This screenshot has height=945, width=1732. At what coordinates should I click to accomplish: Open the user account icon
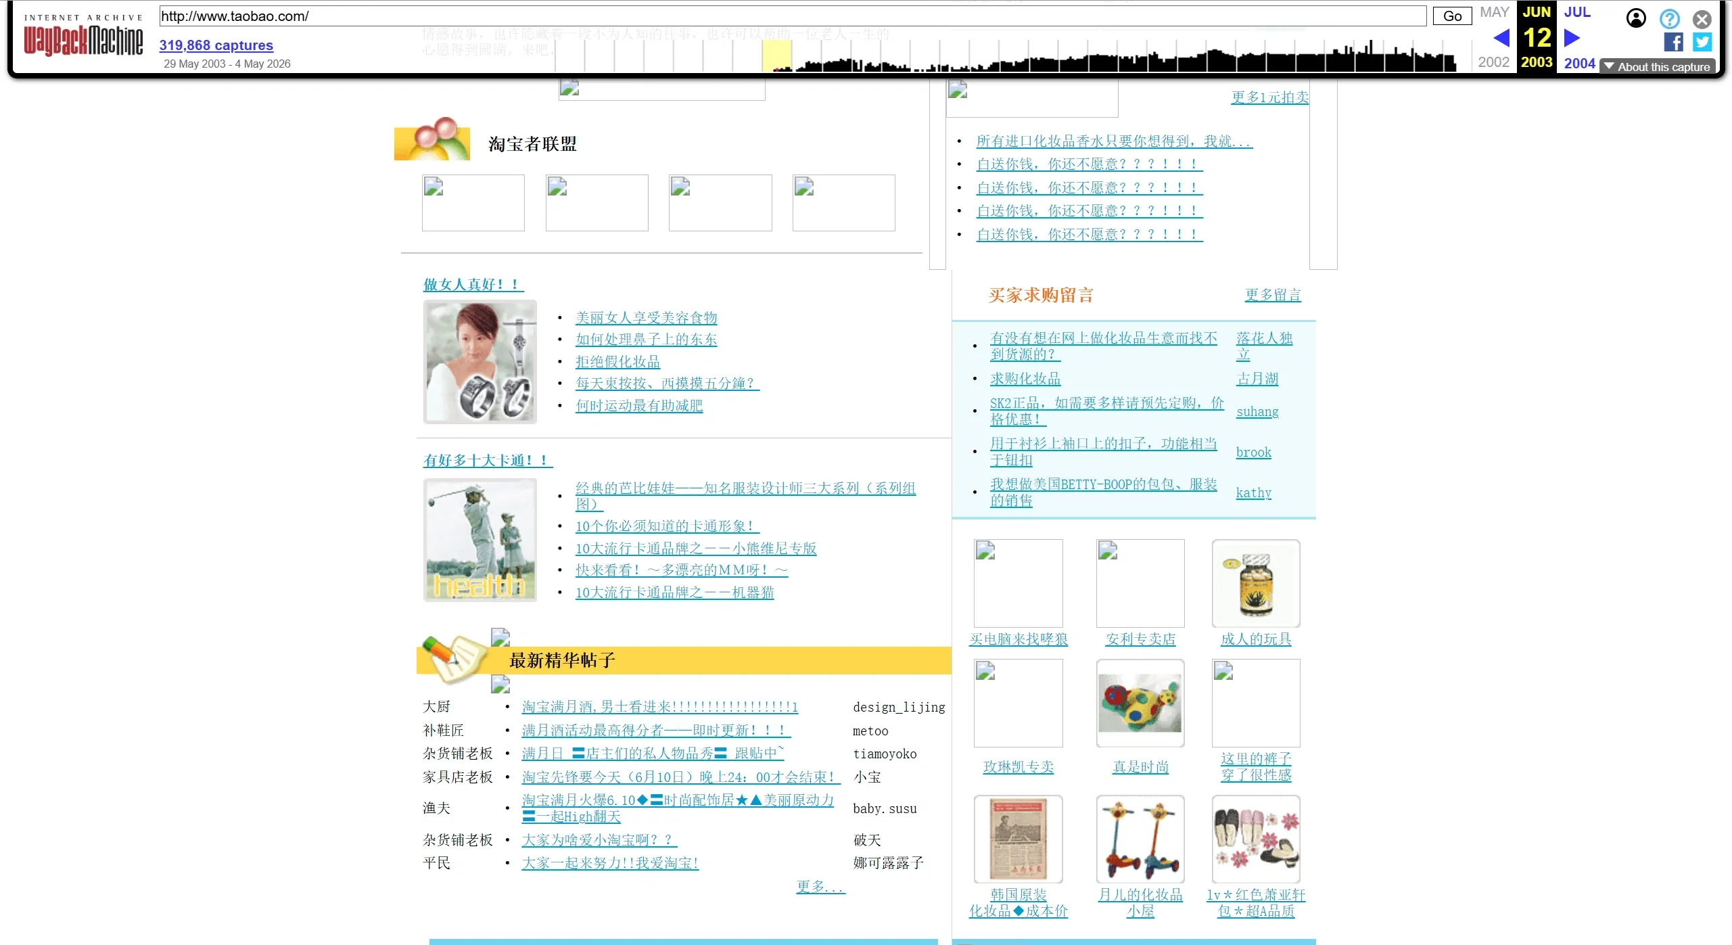point(1636,18)
